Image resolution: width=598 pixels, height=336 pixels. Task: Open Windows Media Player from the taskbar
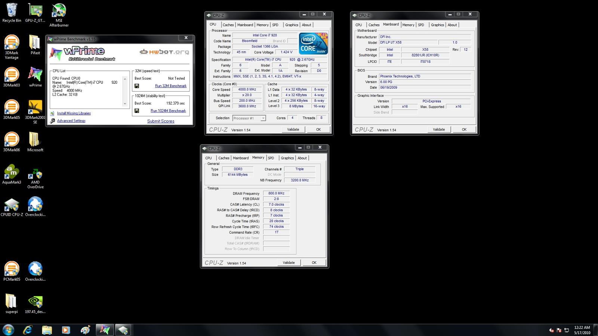click(x=66, y=330)
